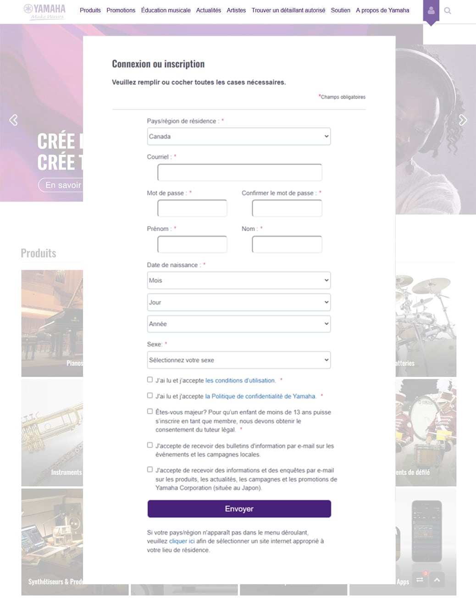Enable email newsletters about local events
The height and width of the screenshot is (598, 476).
(149, 444)
